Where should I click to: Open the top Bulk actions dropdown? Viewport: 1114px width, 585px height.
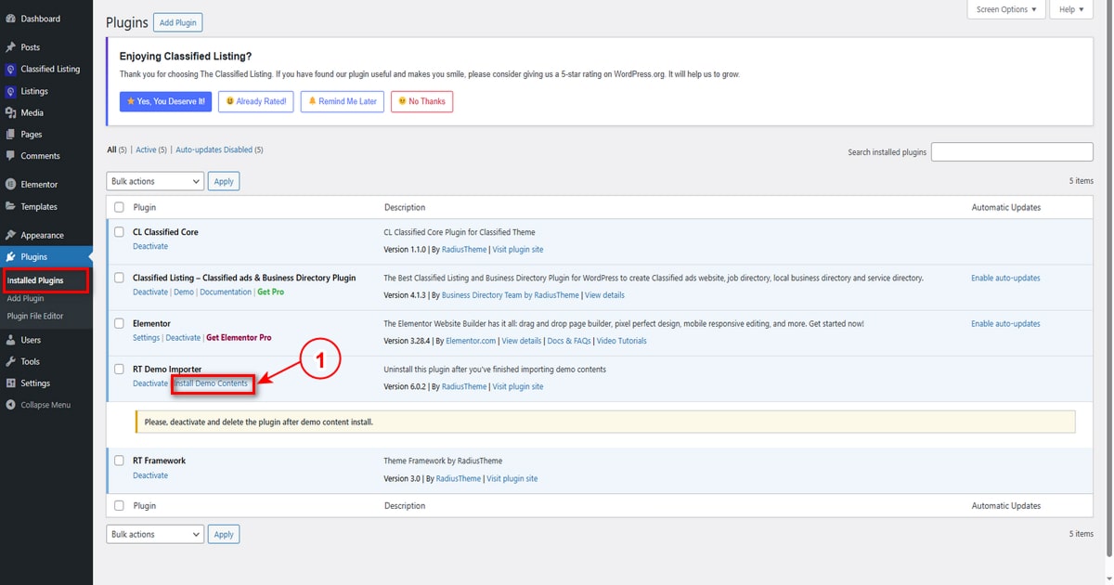click(x=155, y=181)
